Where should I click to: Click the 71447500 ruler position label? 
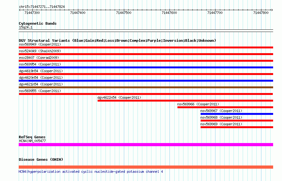pyautogui.click(x=124, y=13)
